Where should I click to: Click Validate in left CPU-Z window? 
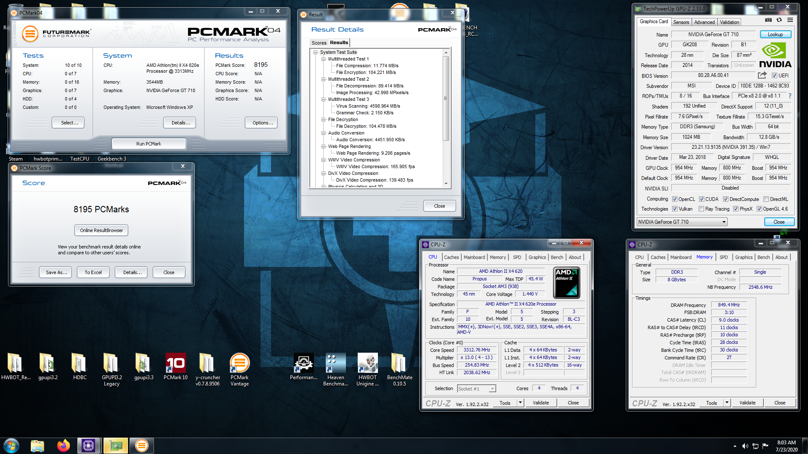[541, 403]
